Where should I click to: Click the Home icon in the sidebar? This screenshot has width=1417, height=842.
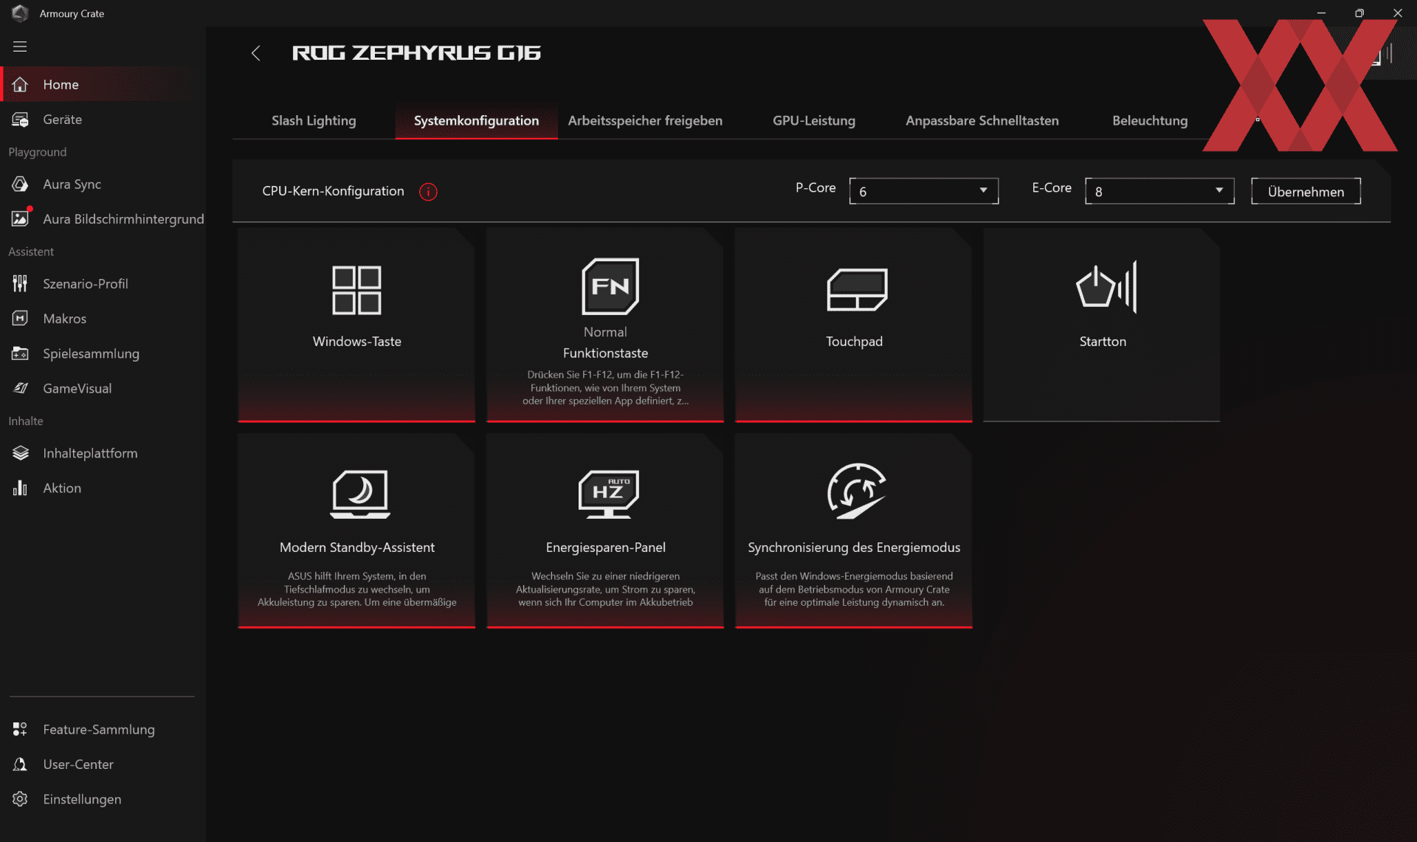pyautogui.click(x=20, y=85)
